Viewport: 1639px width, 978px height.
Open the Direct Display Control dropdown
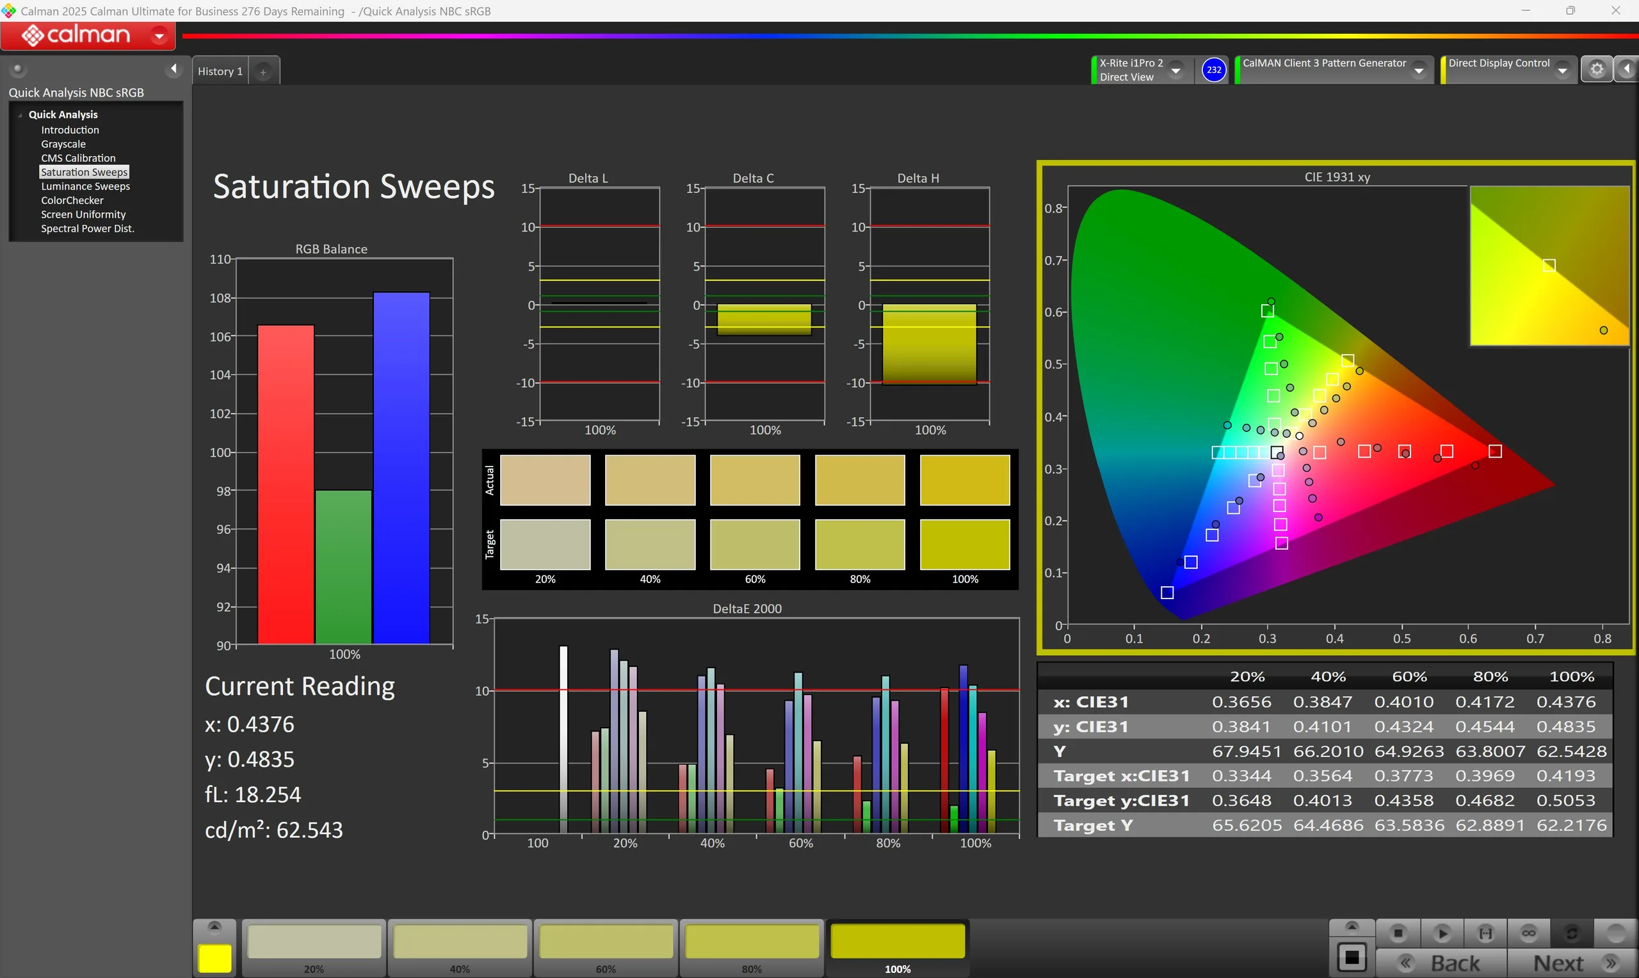tap(1562, 70)
